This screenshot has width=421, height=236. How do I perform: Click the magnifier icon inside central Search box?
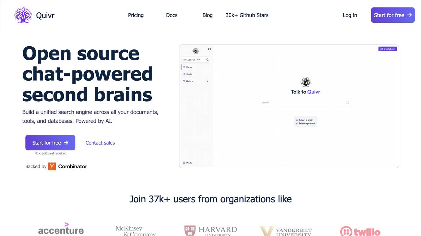coord(347,103)
